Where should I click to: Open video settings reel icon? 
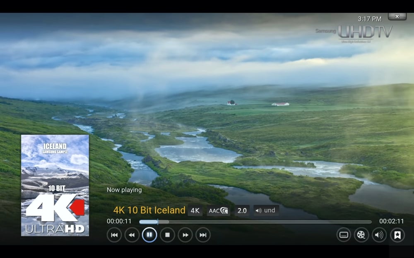[x=361, y=235]
